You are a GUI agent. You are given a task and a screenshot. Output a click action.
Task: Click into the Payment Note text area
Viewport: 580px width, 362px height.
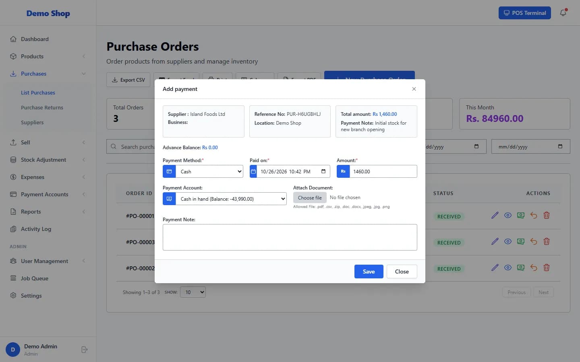(x=290, y=237)
